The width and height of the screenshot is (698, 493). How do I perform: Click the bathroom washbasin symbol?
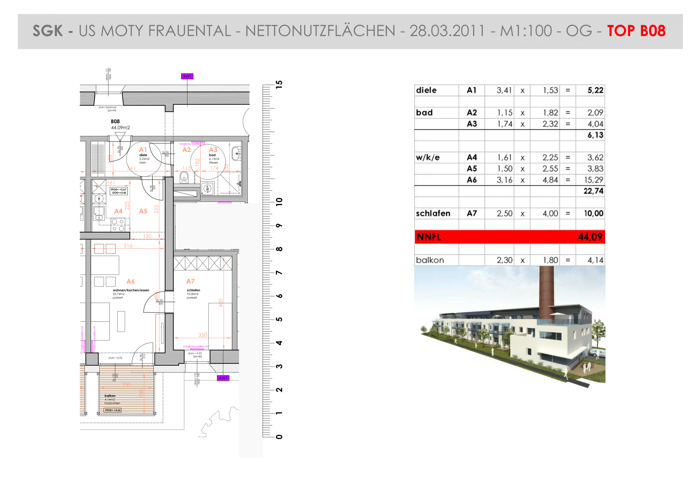pos(236,153)
